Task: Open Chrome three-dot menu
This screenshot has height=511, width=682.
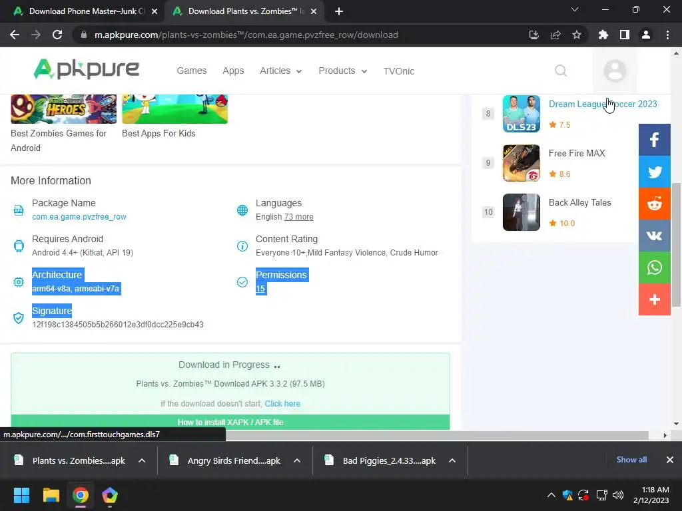Action: click(667, 35)
